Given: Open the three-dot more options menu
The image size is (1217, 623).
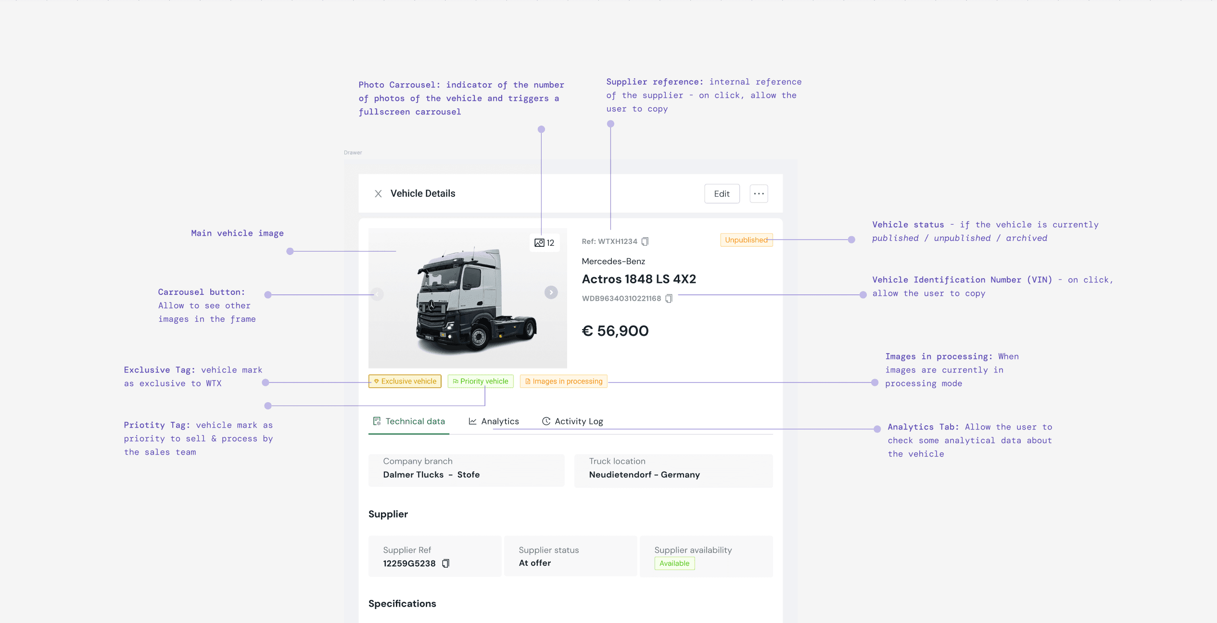Looking at the screenshot, I should pyautogui.click(x=759, y=194).
